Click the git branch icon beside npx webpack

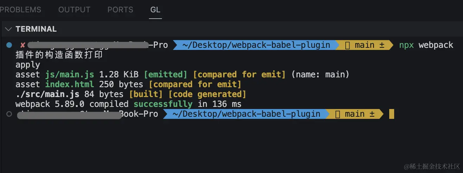[347, 45]
